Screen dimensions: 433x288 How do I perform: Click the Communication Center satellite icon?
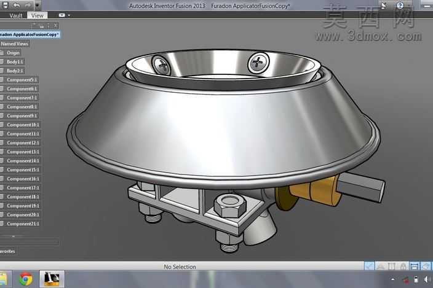click(x=384, y=6)
